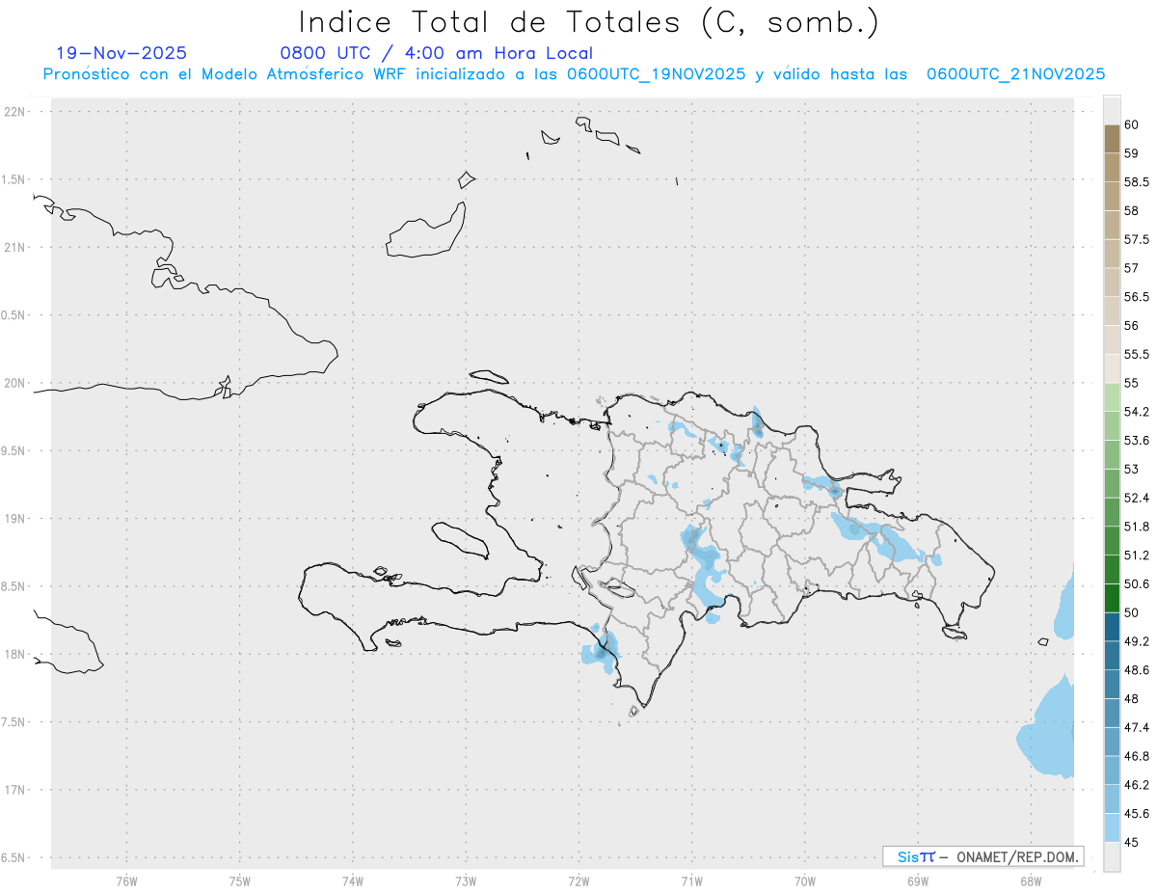Click the longitude label '68W'
The image size is (1157, 894).
point(1030,880)
